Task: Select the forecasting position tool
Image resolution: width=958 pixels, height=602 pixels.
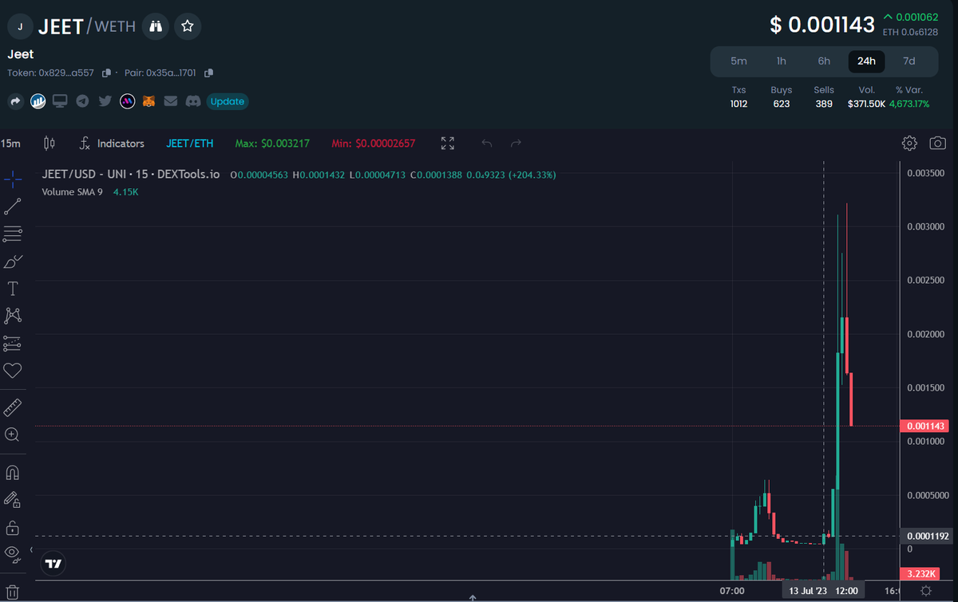Action: pos(13,343)
